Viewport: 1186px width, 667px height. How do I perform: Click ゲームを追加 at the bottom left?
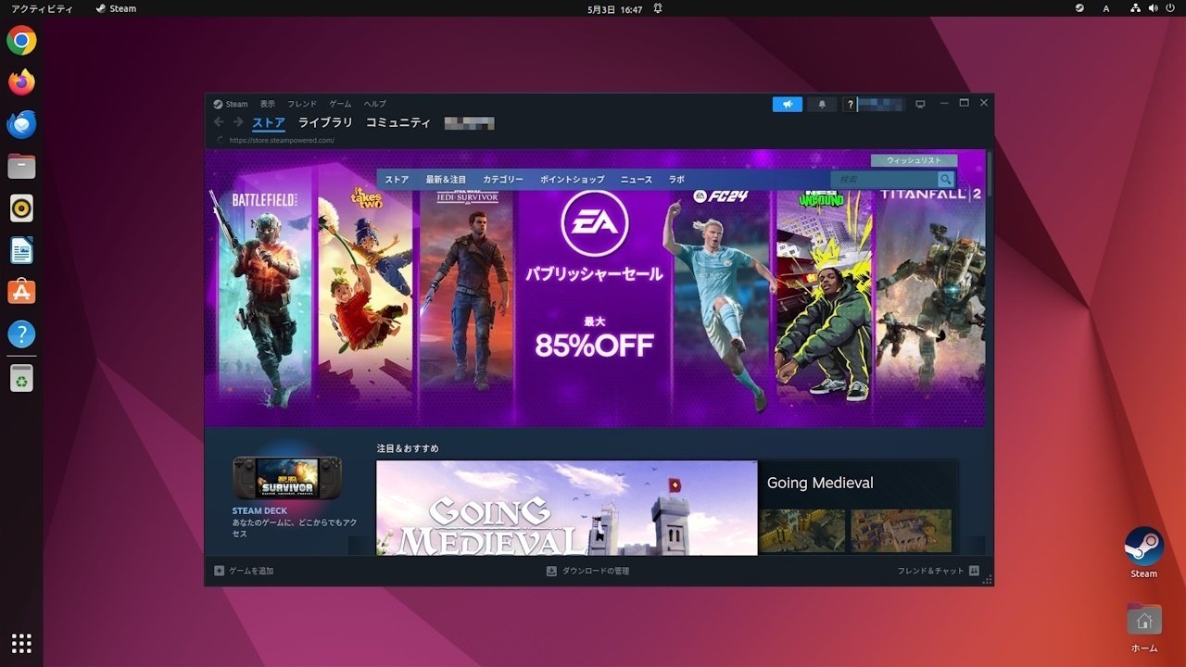tap(251, 571)
